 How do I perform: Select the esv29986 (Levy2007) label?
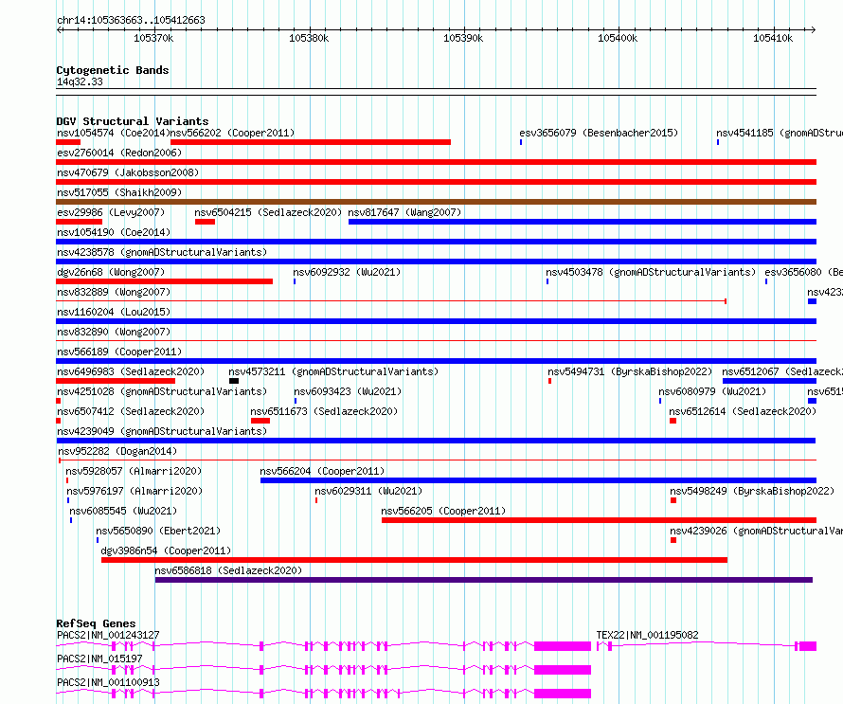point(111,212)
